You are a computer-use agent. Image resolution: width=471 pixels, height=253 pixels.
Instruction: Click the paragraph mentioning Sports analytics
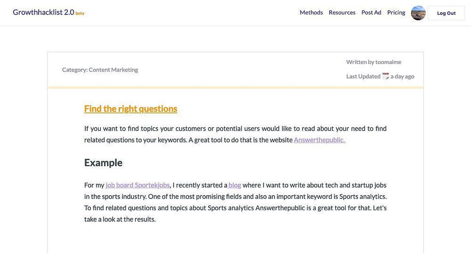(x=235, y=202)
